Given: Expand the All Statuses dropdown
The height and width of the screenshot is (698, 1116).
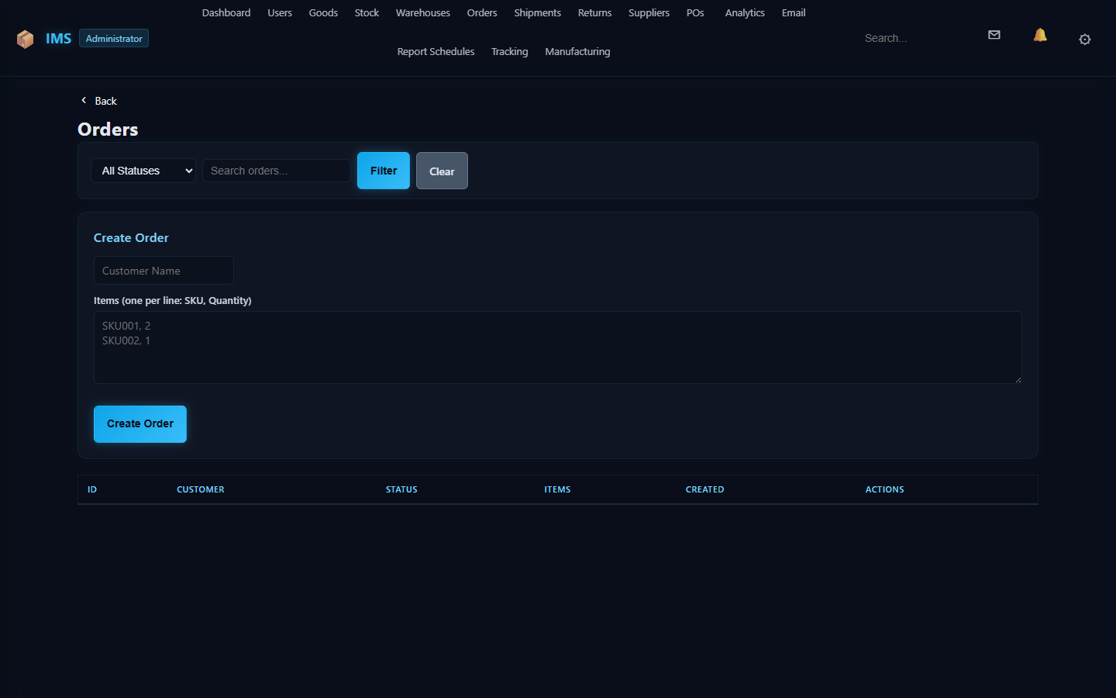Looking at the screenshot, I should (143, 171).
